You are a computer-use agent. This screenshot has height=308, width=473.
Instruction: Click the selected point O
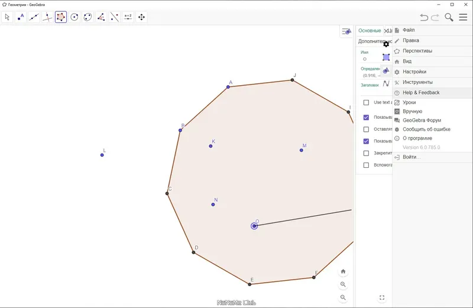[x=254, y=226]
